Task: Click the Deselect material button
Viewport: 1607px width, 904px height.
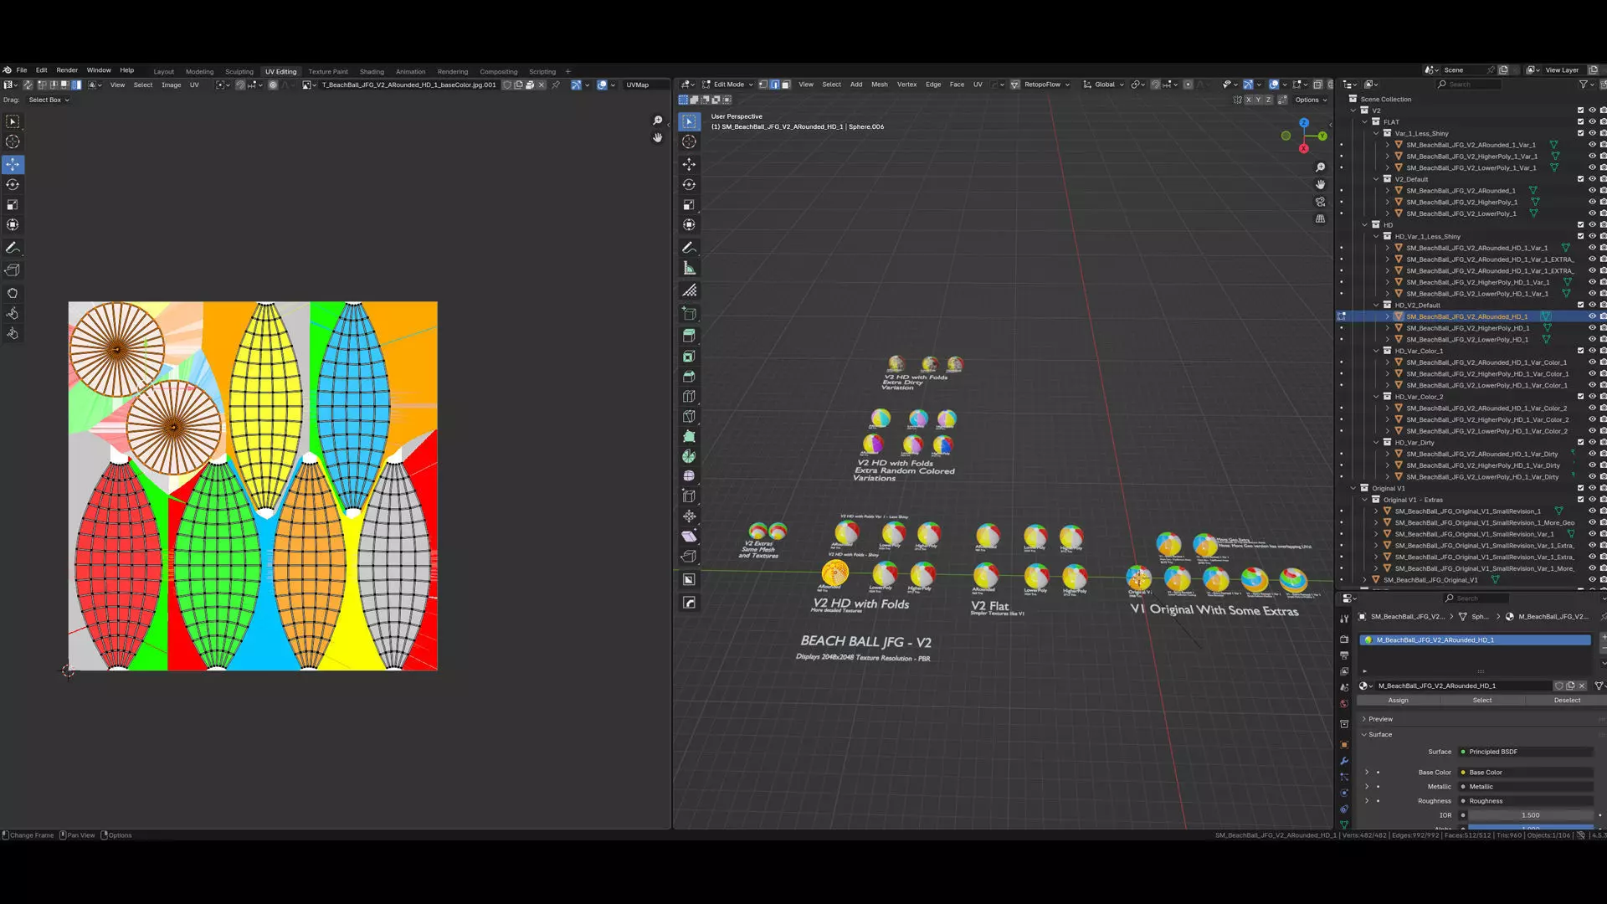Action: pyautogui.click(x=1567, y=700)
